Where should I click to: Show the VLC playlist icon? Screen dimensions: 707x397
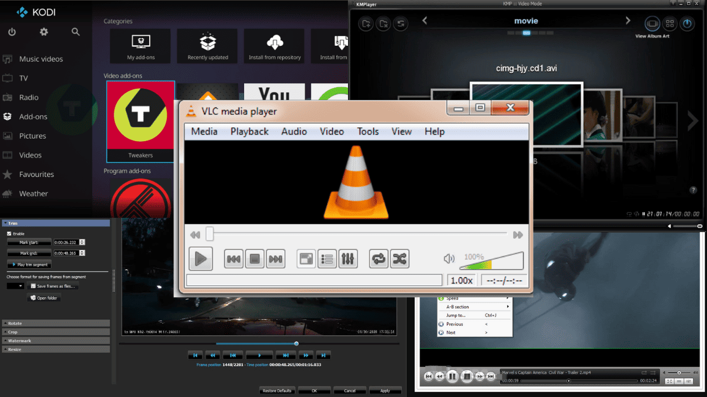coord(328,259)
